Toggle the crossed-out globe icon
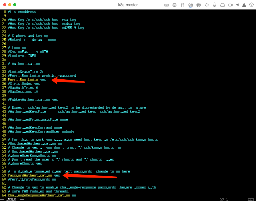Screen dimensions: 256x201 tap(190, 5)
